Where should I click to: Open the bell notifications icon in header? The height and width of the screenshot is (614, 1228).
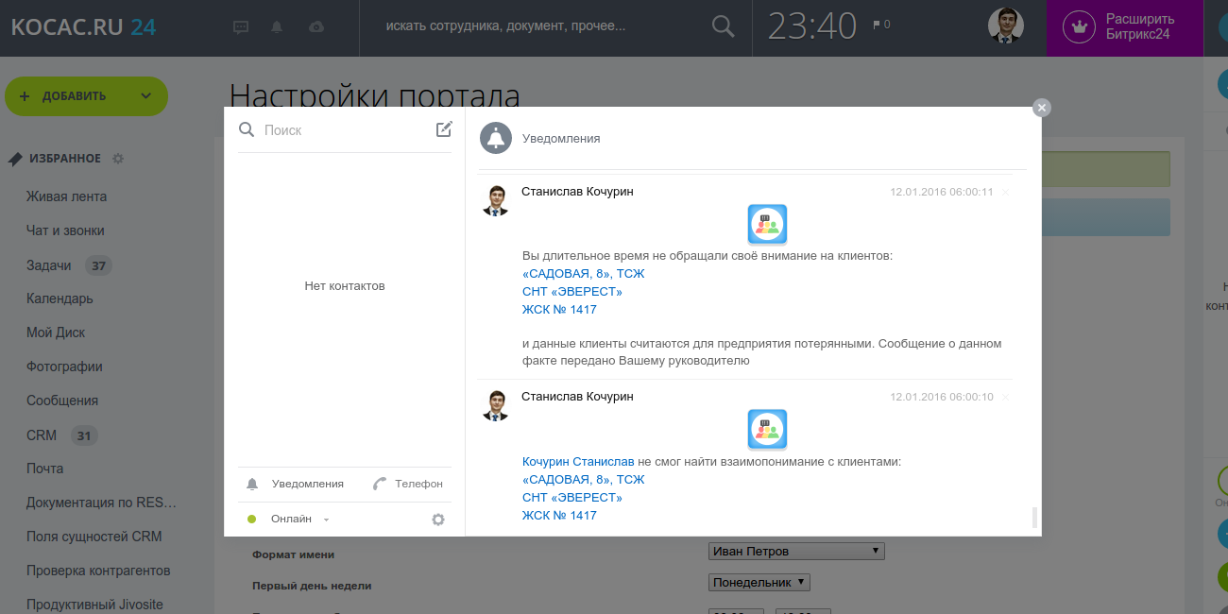coord(277,27)
